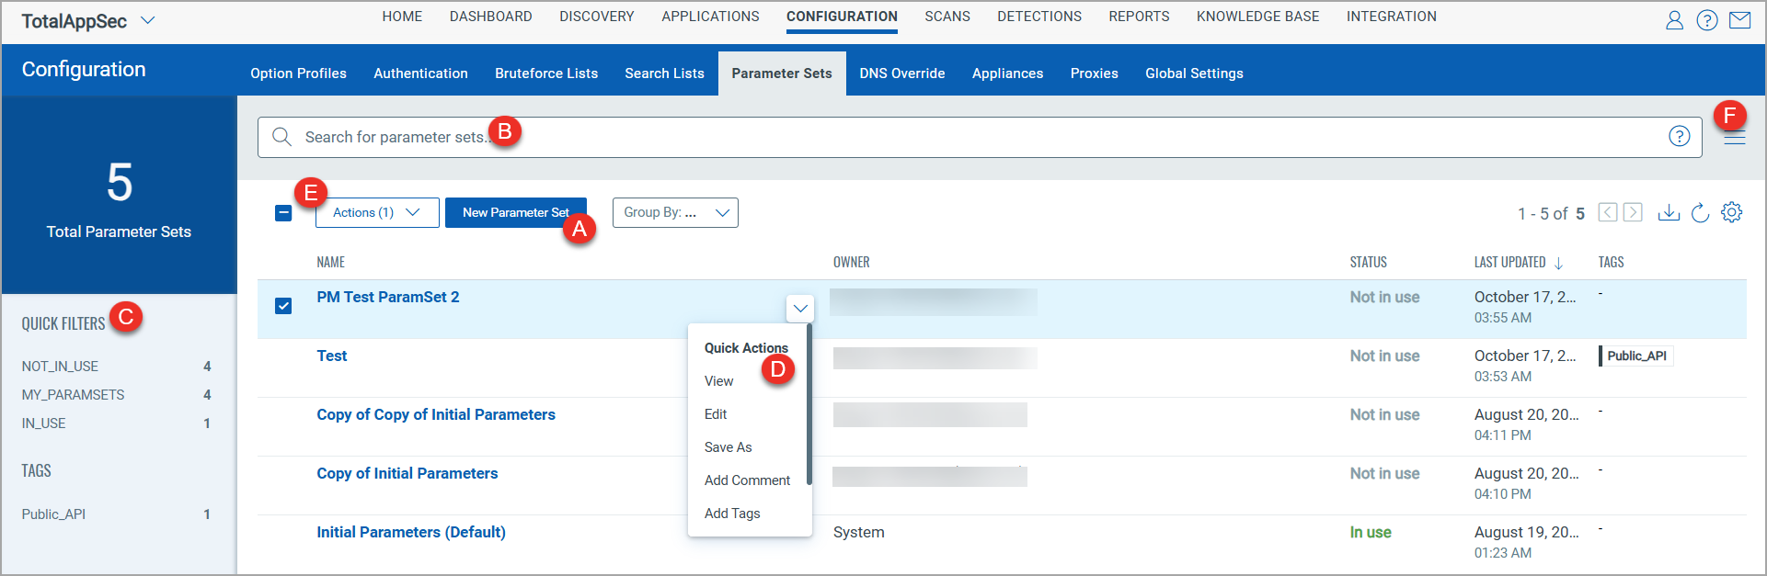Open the Group By dropdown
Screen dimensions: 1767x576
point(675,213)
